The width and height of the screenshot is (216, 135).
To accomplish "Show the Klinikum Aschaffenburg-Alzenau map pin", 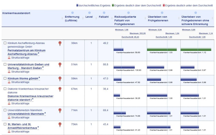I will 60,43.
